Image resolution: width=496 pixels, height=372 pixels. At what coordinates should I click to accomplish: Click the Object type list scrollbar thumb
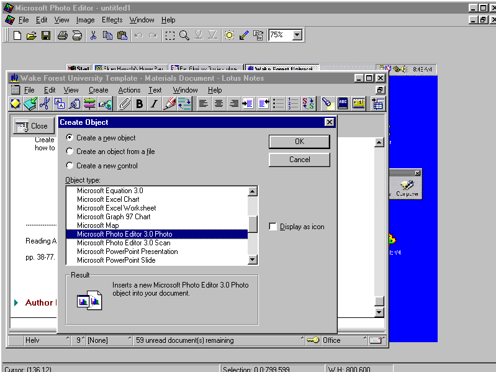[x=253, y=224]
